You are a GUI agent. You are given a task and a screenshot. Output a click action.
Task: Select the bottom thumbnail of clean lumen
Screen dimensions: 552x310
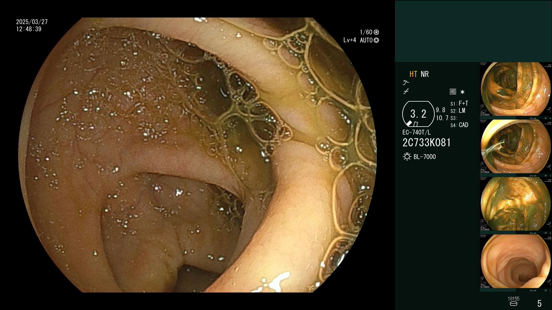516,261
